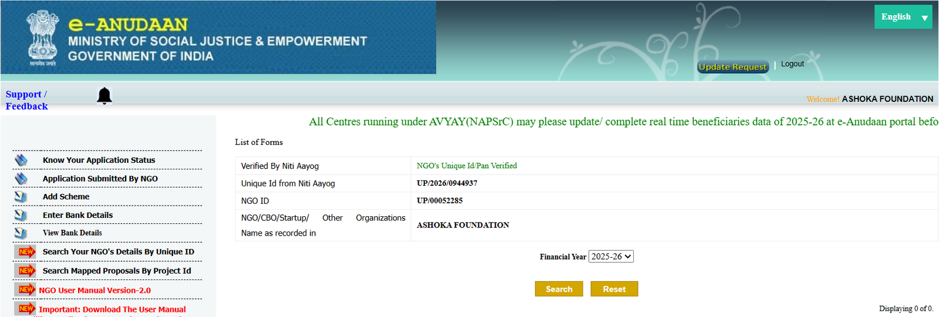Click the Unique Id from Niti Aayog label

[x=288, y=183]
